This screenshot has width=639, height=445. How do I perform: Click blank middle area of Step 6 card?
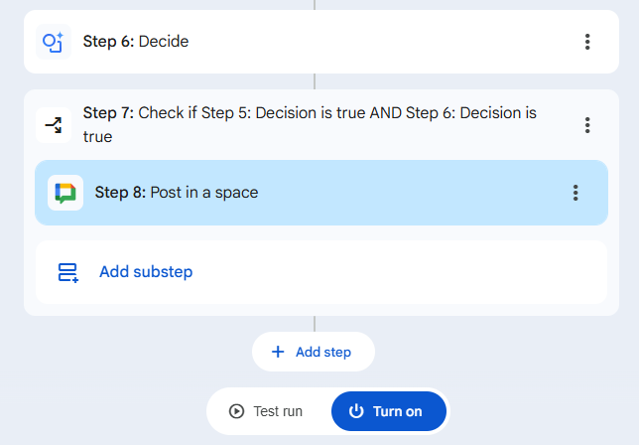(377, 42)
